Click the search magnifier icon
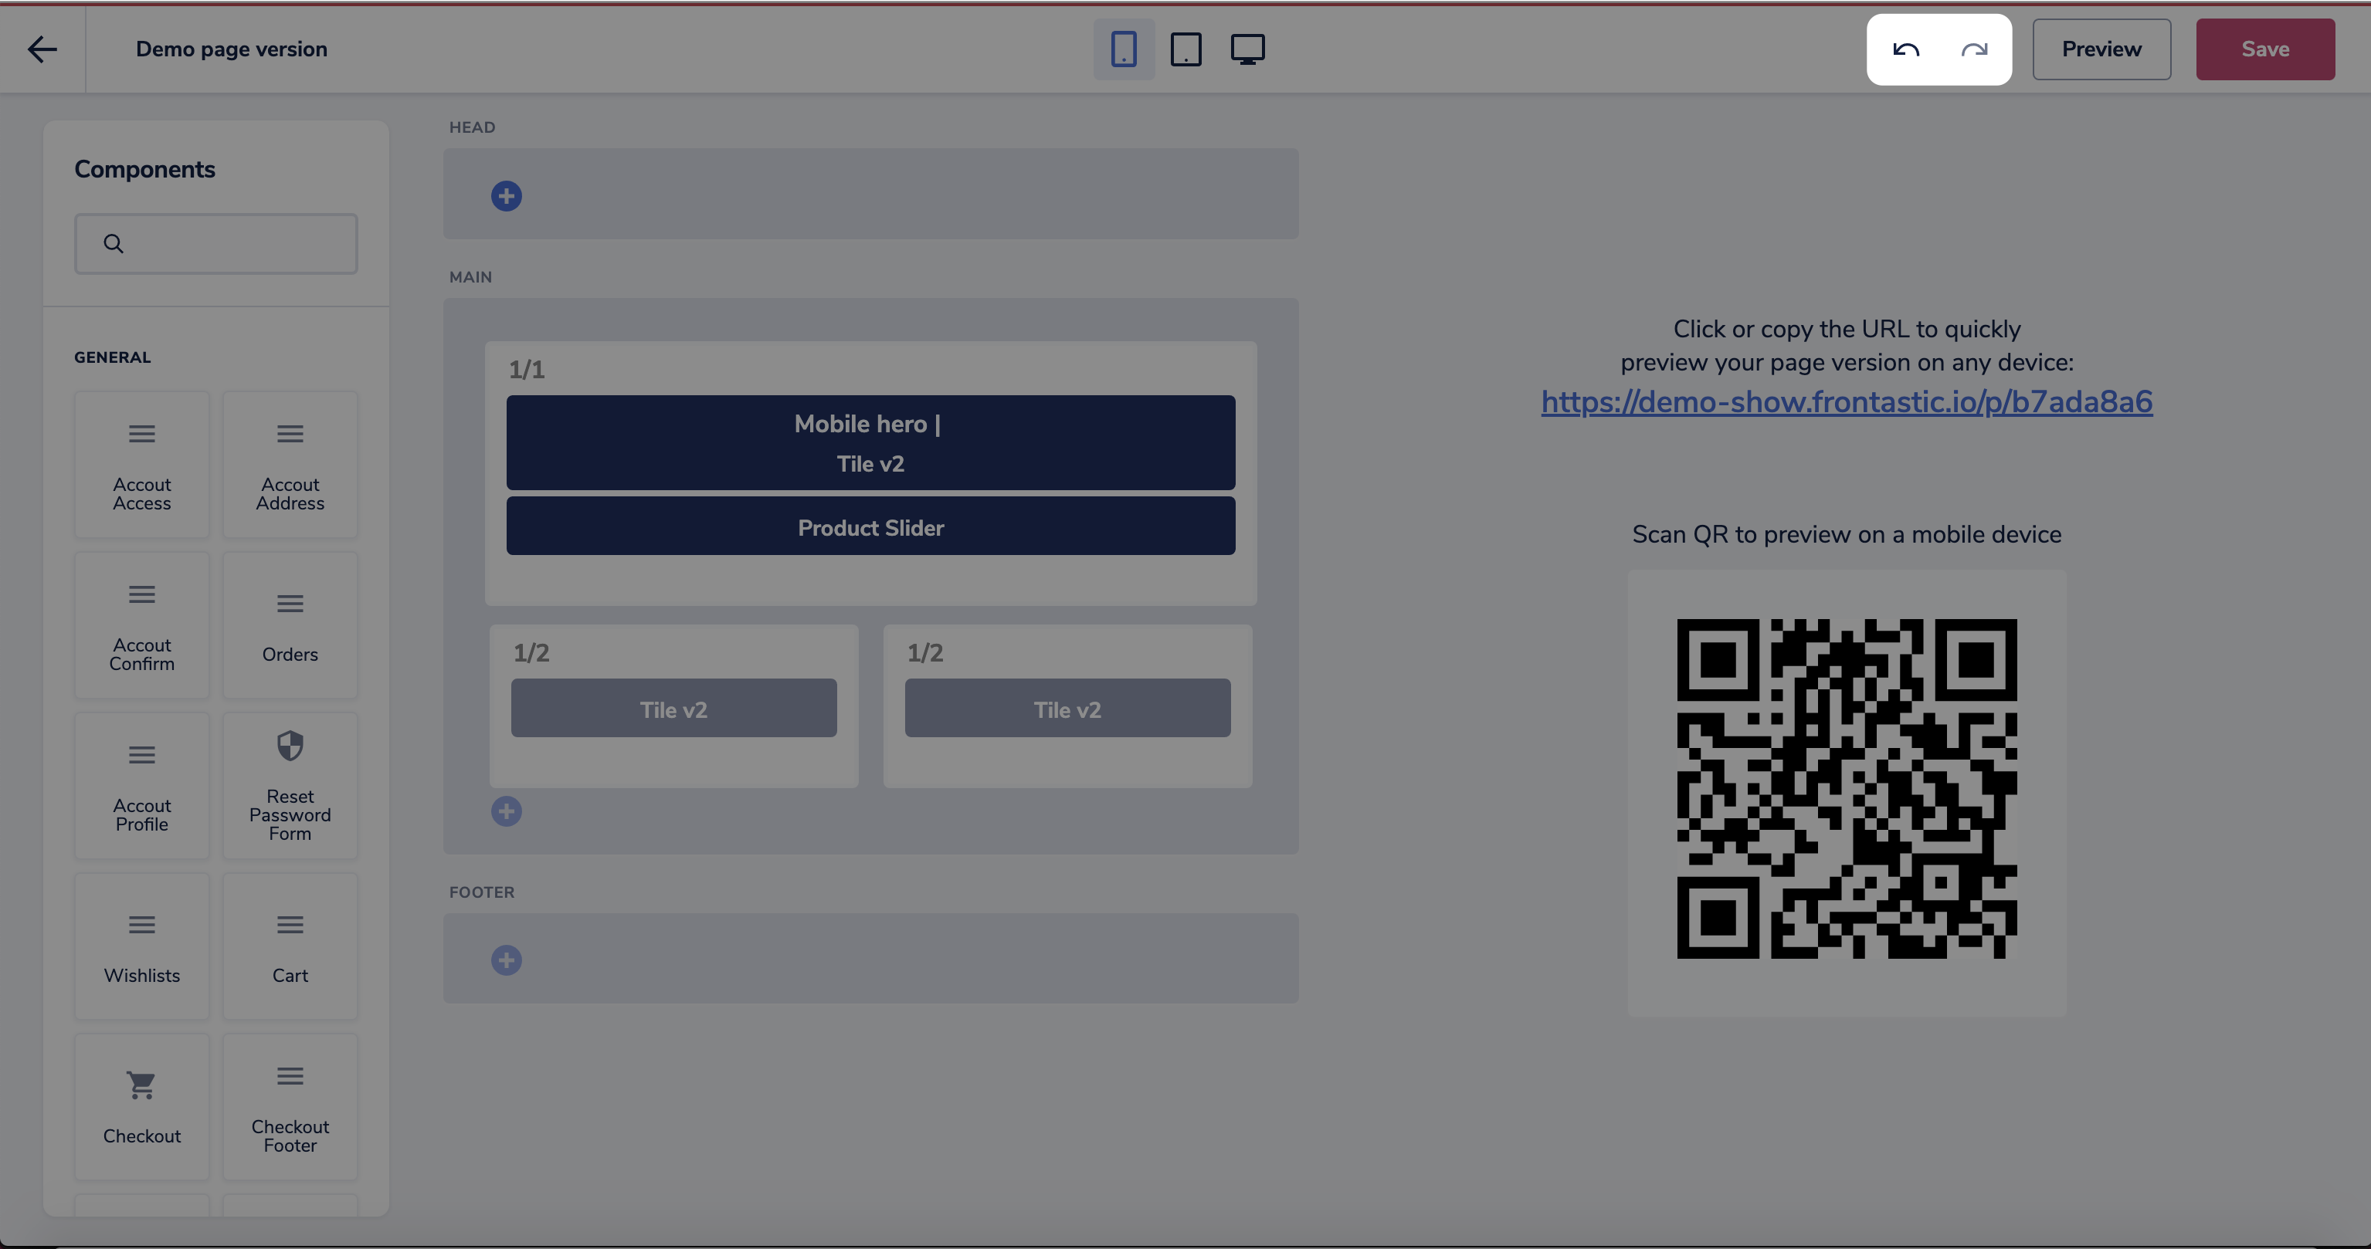 pyautogui.click(x=114, y=244)
